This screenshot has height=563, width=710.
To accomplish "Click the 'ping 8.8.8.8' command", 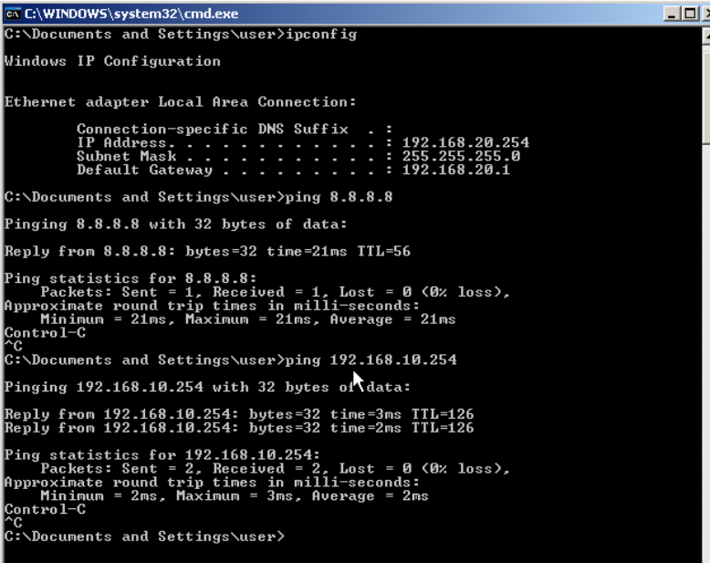I will pyautogui.click(x=339, y=197).
